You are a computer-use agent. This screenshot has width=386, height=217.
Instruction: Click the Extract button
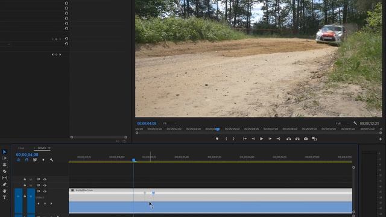pos(297,139)
